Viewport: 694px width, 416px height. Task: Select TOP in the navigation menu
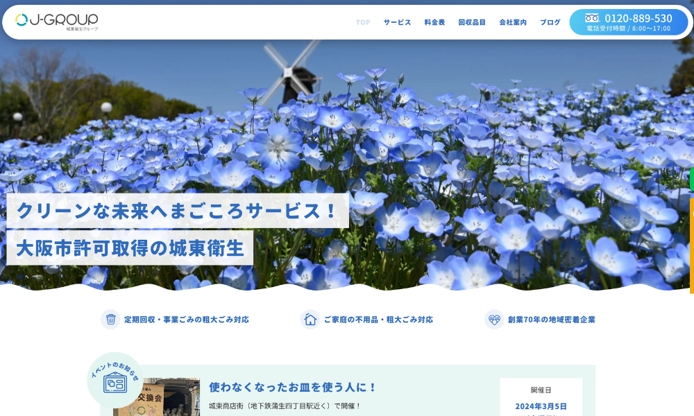[363, 22]
